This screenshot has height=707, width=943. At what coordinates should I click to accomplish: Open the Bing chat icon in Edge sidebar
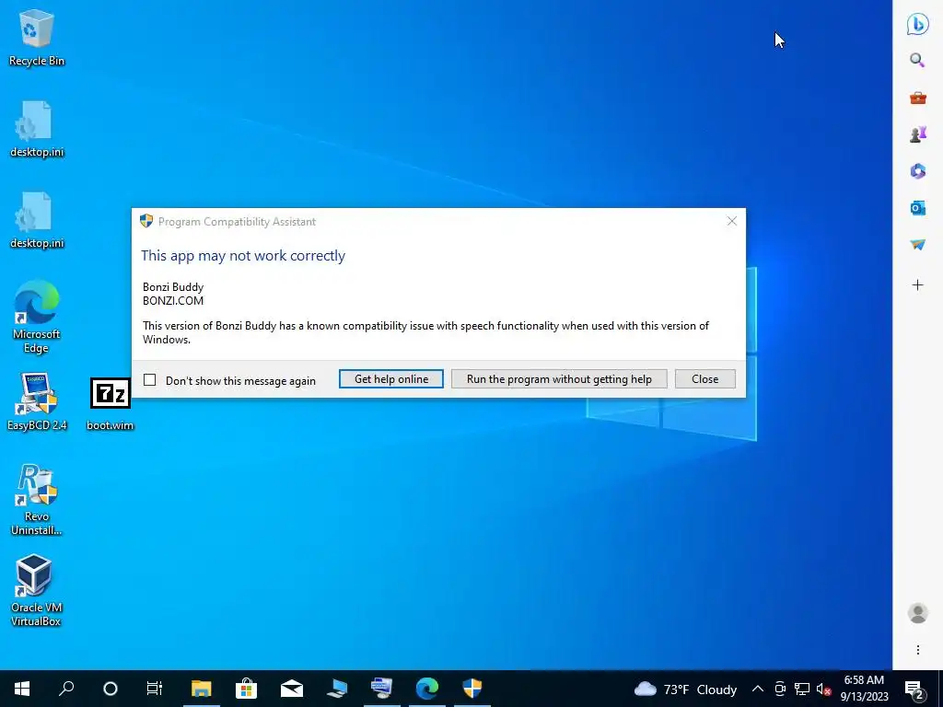pos(918,24)
